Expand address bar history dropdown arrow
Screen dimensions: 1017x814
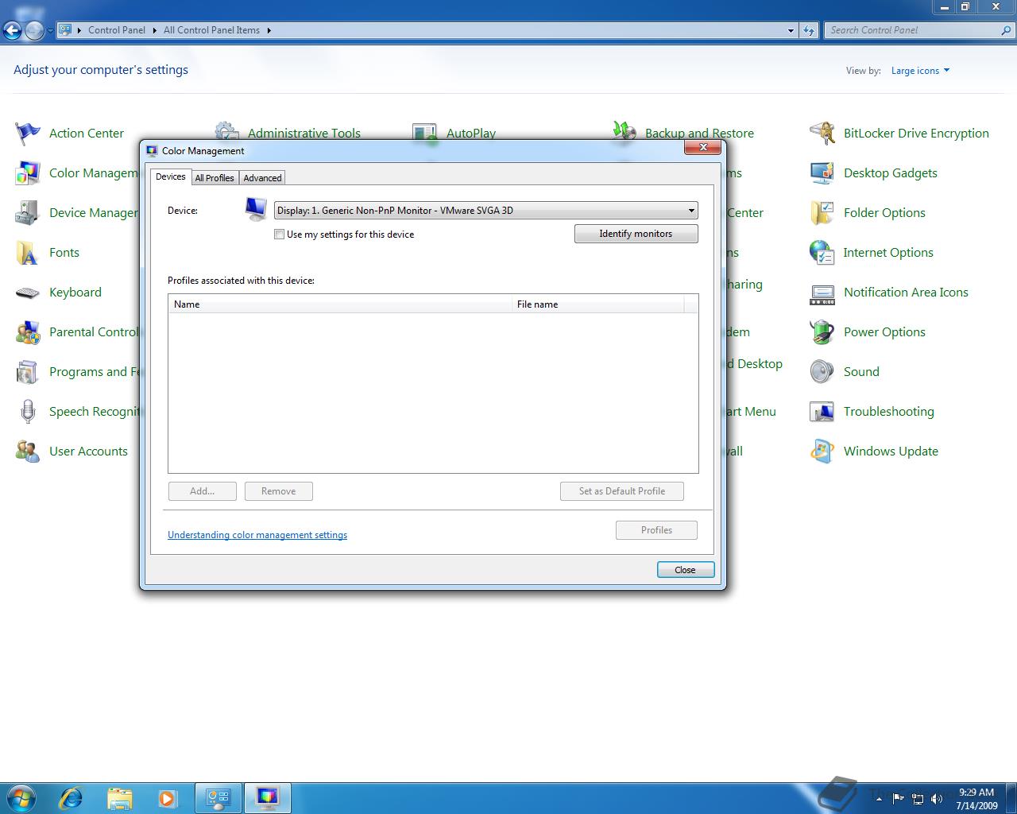791,30
